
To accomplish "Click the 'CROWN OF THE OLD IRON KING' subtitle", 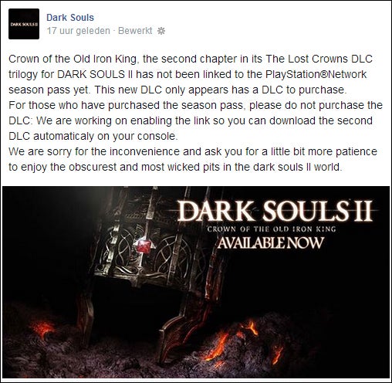I will tap(272, 229).
